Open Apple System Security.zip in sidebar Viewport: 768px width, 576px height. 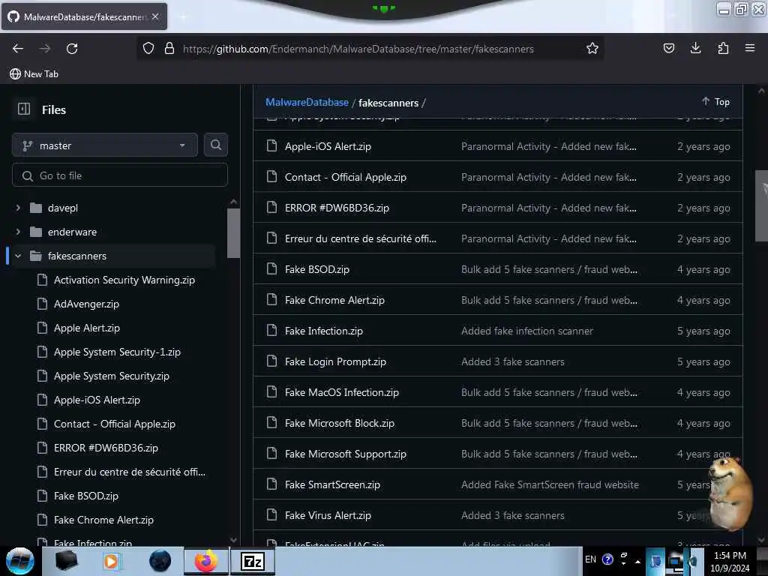click(112, 376)
